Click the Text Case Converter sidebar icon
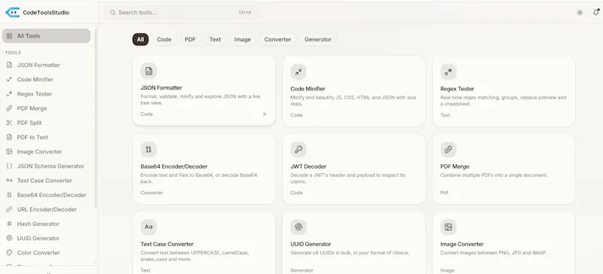The height and width of the screenshot is (274, 603). coord(9,180)
